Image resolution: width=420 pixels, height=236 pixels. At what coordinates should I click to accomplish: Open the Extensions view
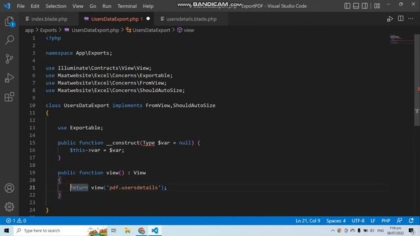coord(9,97)
